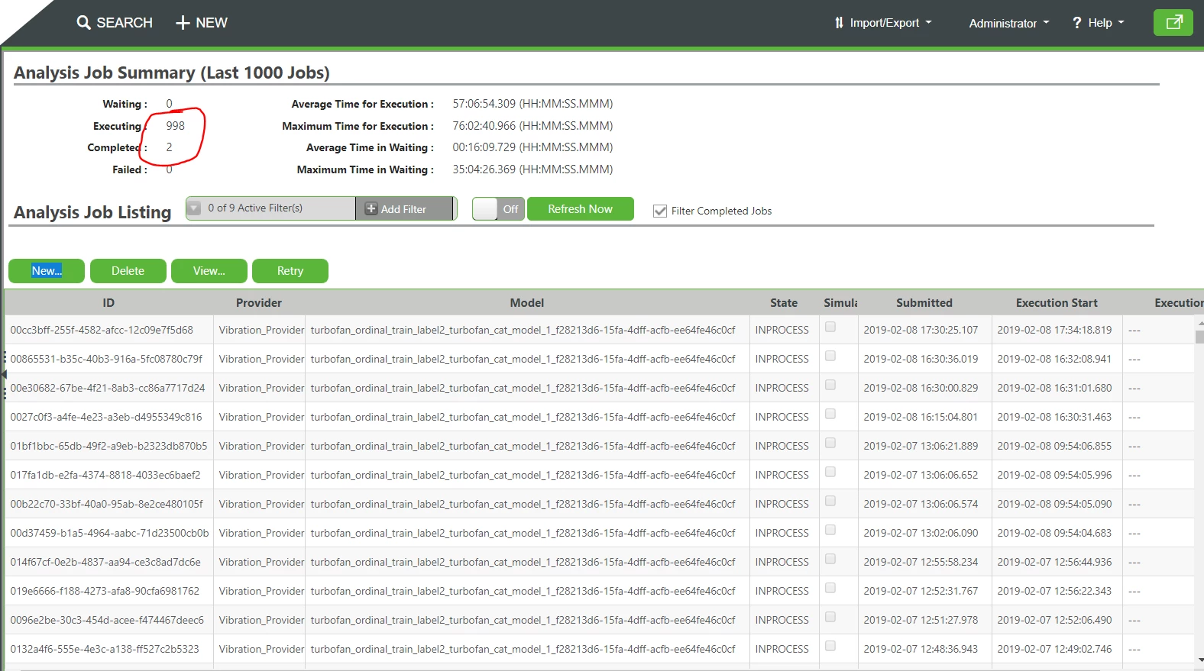Screen dimensions: 1204x671
Task: Click the Executing count 998
Action: (x=175, y=126)
